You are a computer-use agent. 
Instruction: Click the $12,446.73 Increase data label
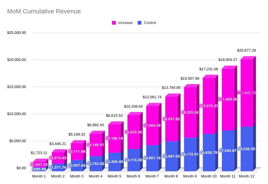[246, 93]
